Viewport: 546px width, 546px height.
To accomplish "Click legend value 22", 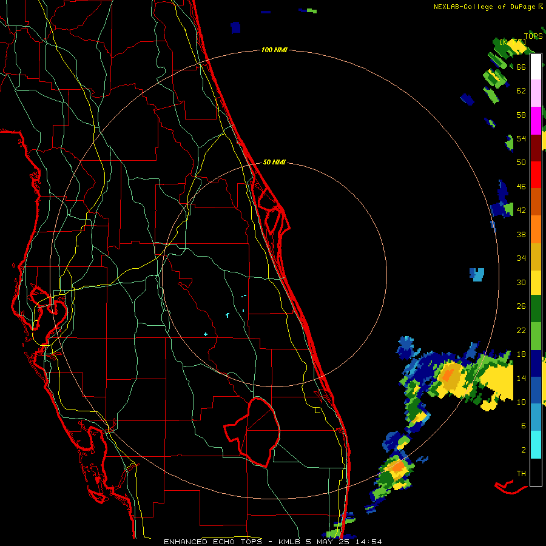I will [521, 331].
